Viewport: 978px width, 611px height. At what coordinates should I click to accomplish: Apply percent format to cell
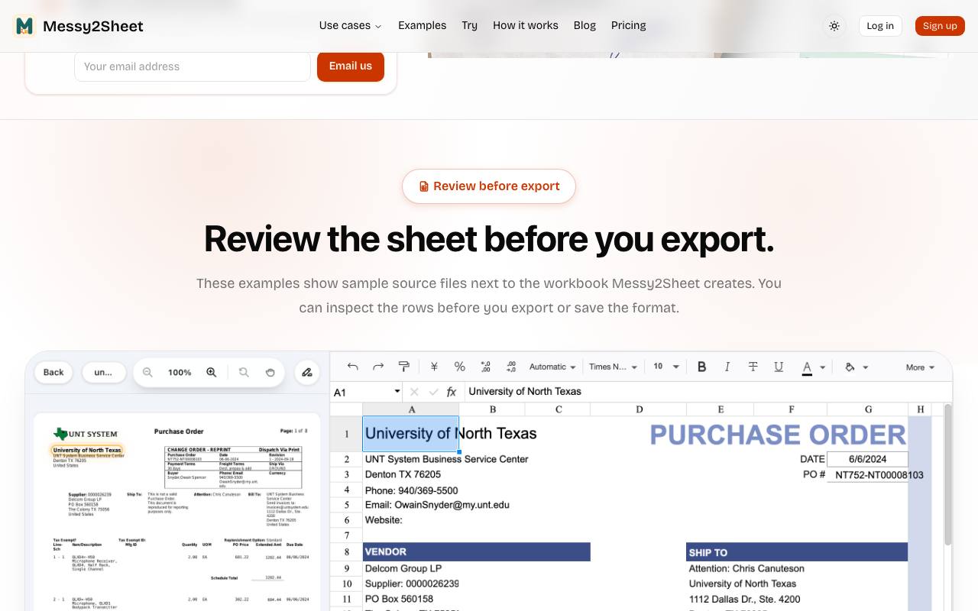pos(460,367)
